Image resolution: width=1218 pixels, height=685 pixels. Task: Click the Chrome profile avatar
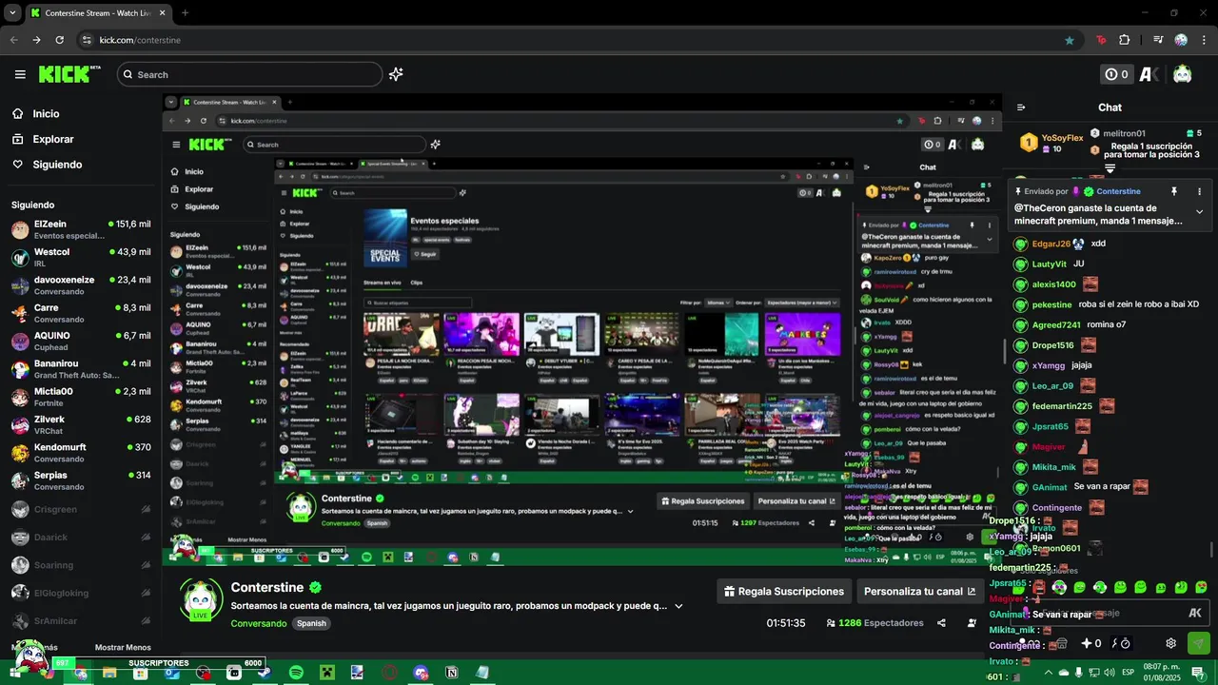click(1181, 40)
